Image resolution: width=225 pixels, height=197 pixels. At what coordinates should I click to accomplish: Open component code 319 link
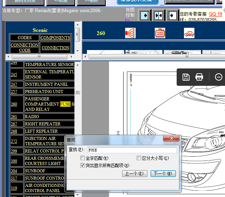[x=14, y=188]
